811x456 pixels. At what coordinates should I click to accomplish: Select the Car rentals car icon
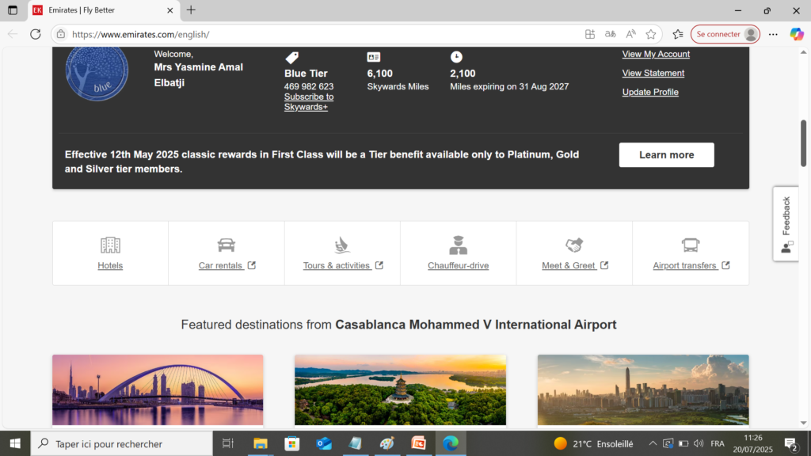click(x=226, y=245)
